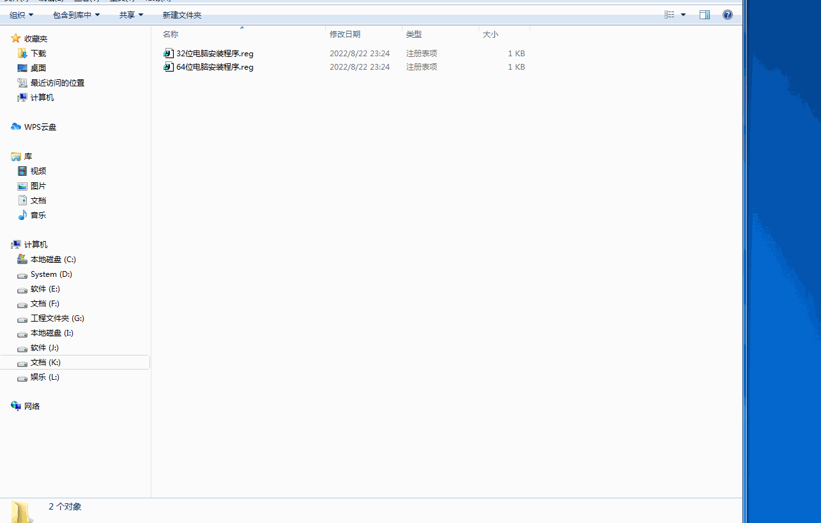Open the 包含到库中 dropdown

coord(76,15)
